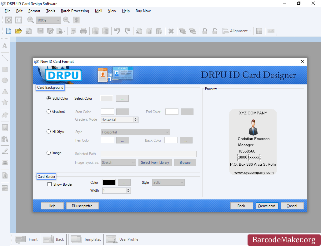
Task: Cut selection with scissors icon
Action: (139, 31)
